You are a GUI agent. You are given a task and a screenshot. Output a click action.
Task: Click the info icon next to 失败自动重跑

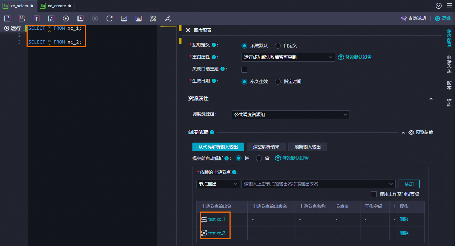(223, 69)
